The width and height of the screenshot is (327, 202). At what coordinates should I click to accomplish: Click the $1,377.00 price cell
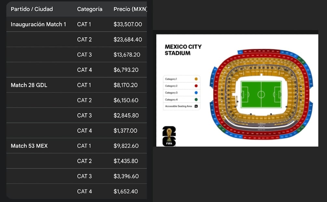pyautogui.click(x=125, y=131)
